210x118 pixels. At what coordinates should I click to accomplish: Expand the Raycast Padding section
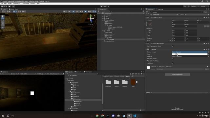[146, 61]
